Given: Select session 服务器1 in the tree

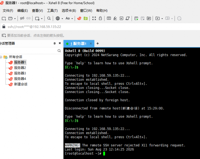Looking at the screenshot, I should (x=20, y=62).
